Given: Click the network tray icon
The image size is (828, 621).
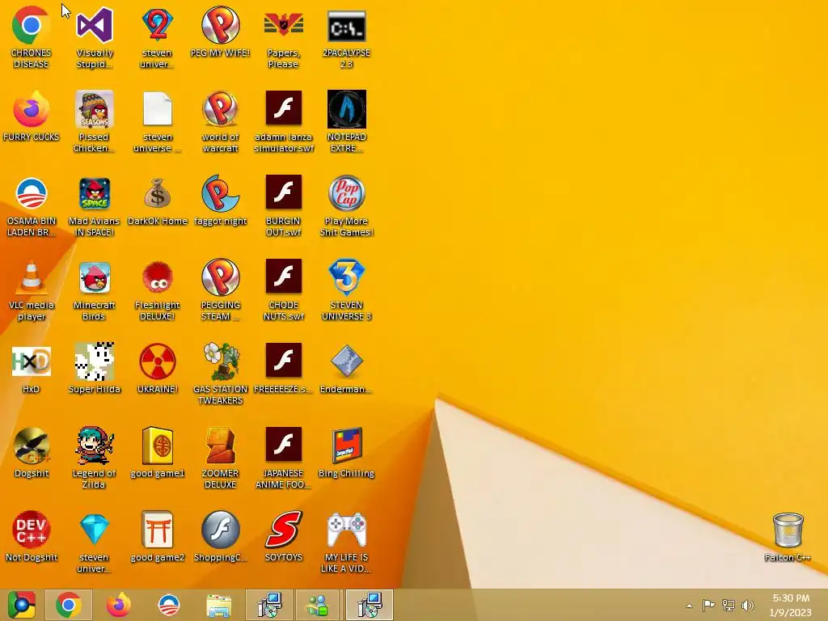Looking at the screenshot, I should pos(729,605).
